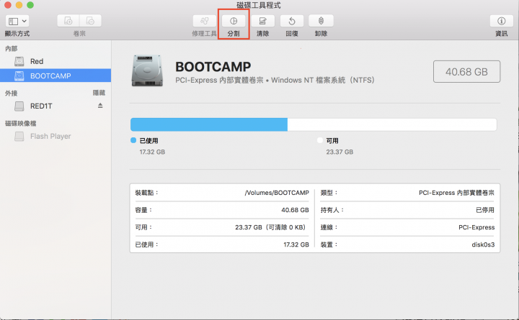Click the large BOOTCAMP drive icon

click(147, 71)
